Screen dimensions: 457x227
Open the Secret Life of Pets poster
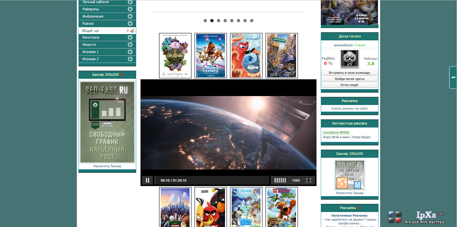point(175,207)
